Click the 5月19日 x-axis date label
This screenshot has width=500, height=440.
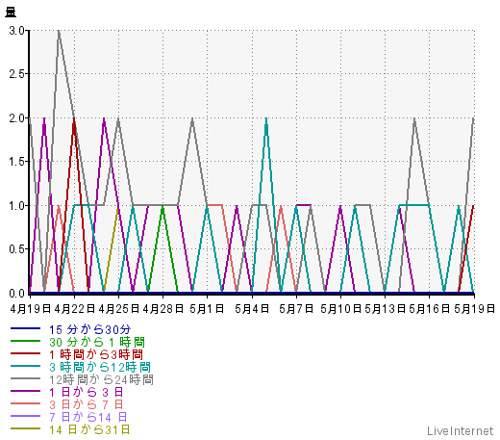point(474,309)
